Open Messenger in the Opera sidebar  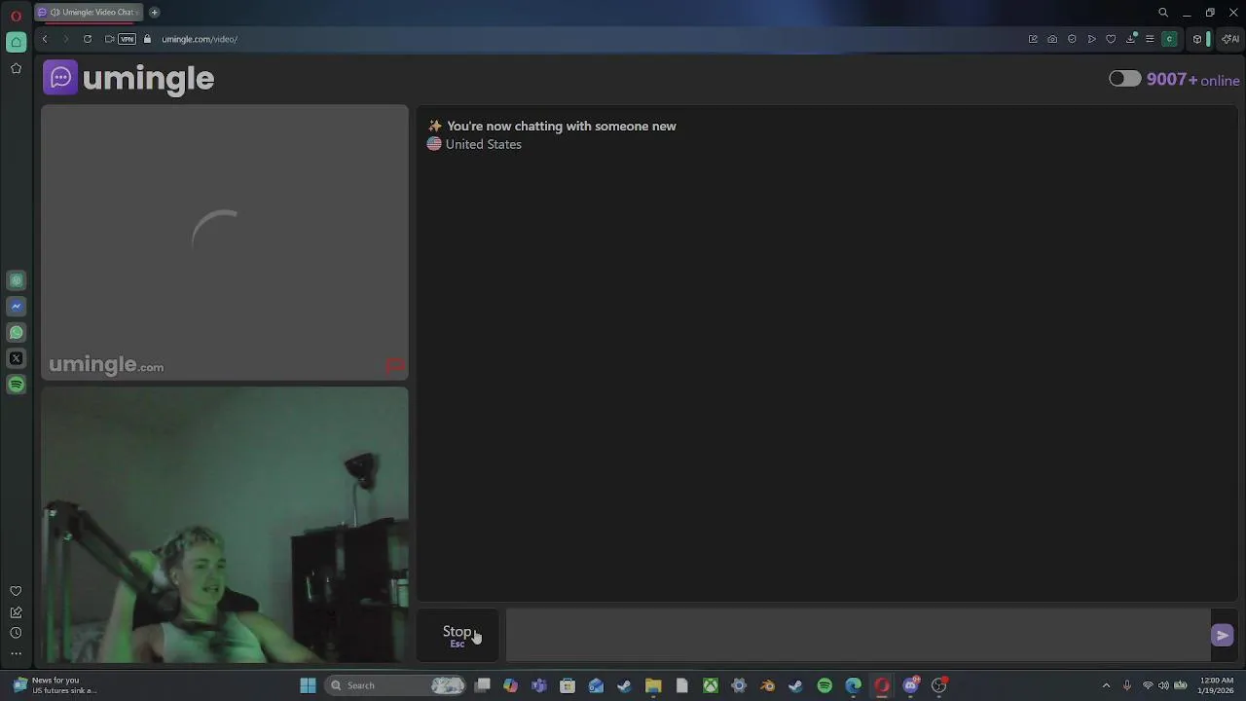pos(16,306)
